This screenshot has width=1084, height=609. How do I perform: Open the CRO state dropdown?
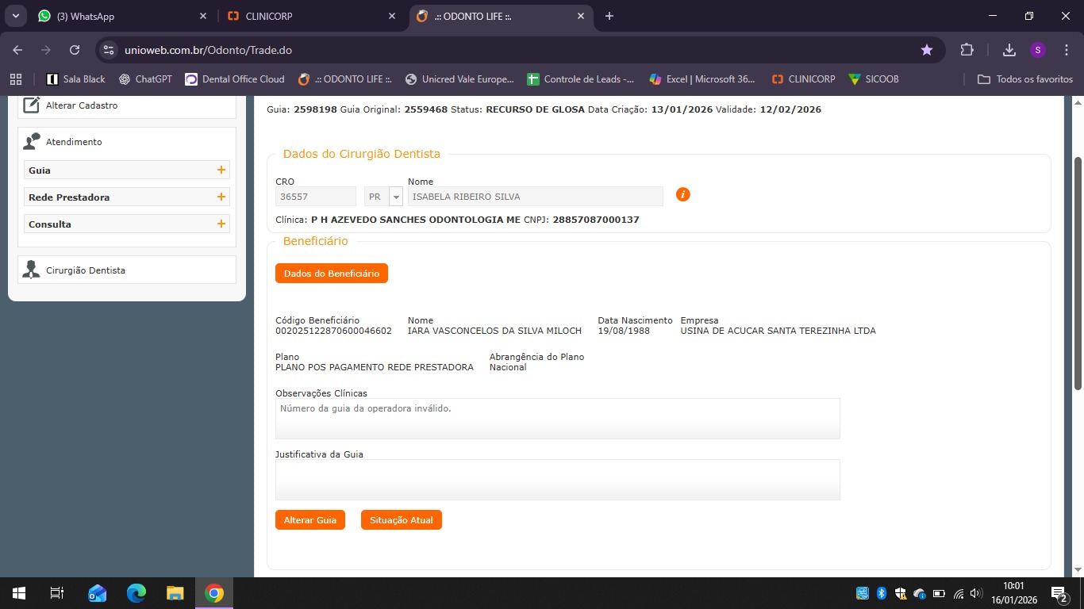pos(395,197)
